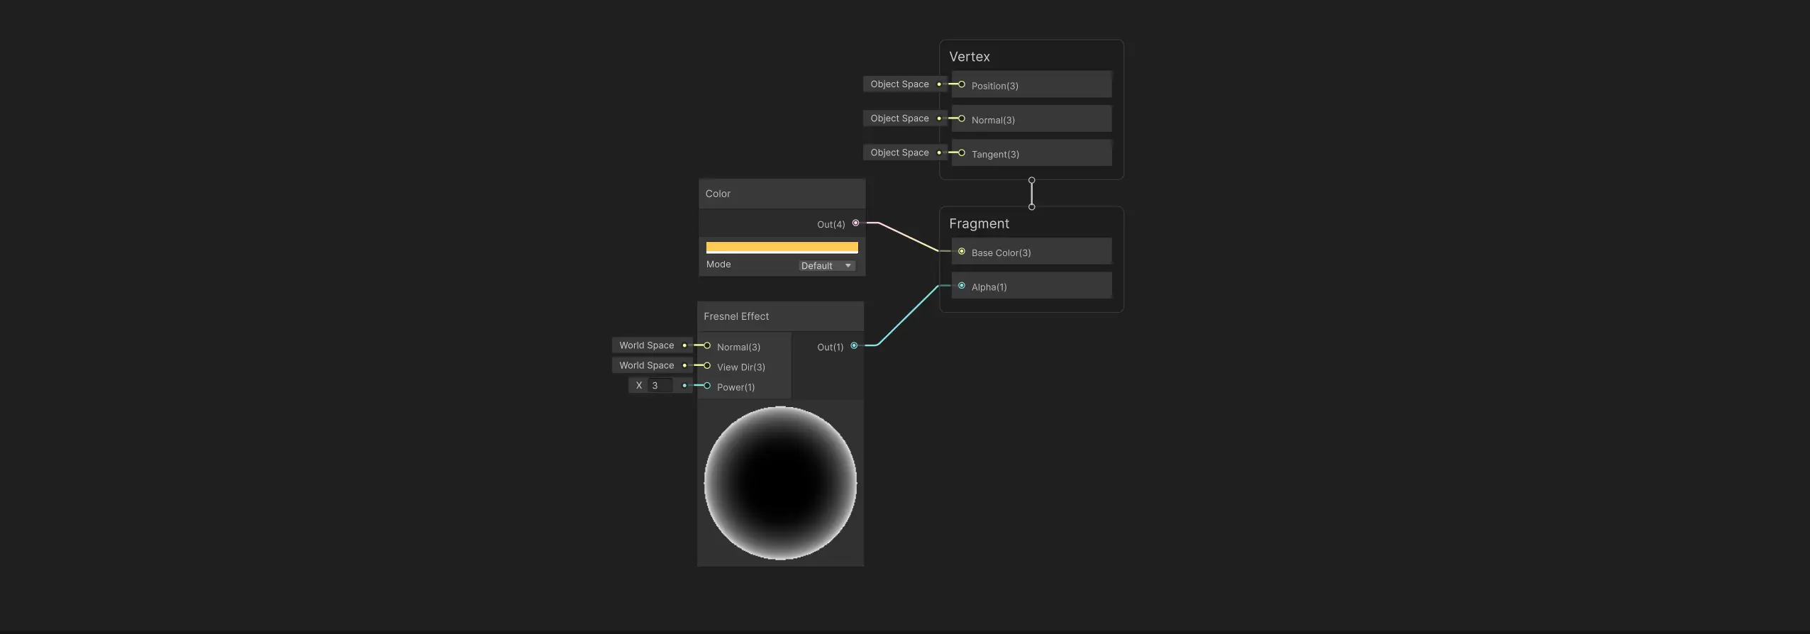Click the Alpha(1) input port
The image size is (1810, 634).
[x=962, y=286]
